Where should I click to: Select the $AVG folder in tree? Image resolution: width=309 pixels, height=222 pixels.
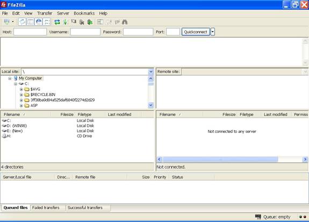click(35, 89)
